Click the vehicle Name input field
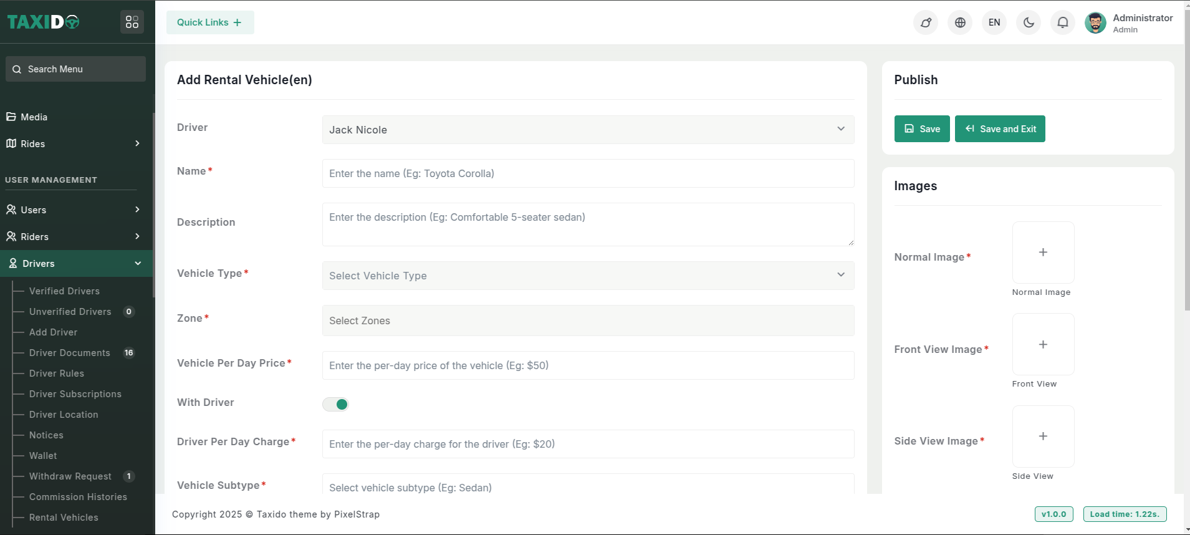This screenshot has width=1190, height=535. pos(588,173)
